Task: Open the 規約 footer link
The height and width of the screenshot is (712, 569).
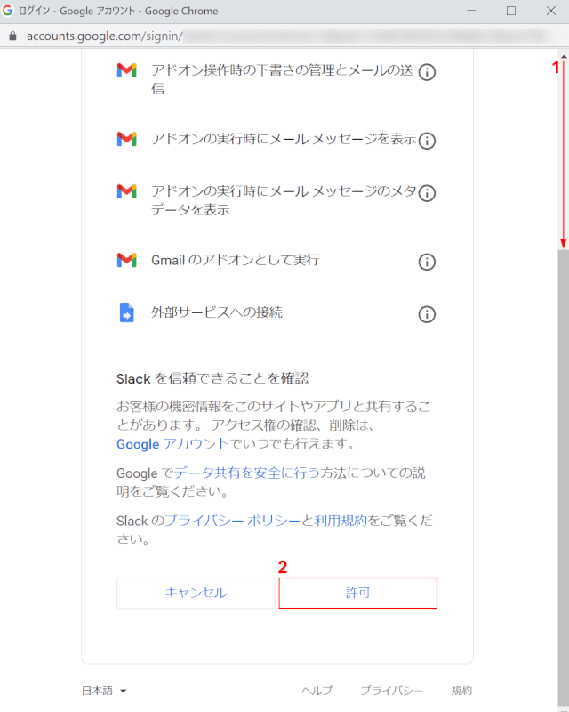Action: (461, 691)
